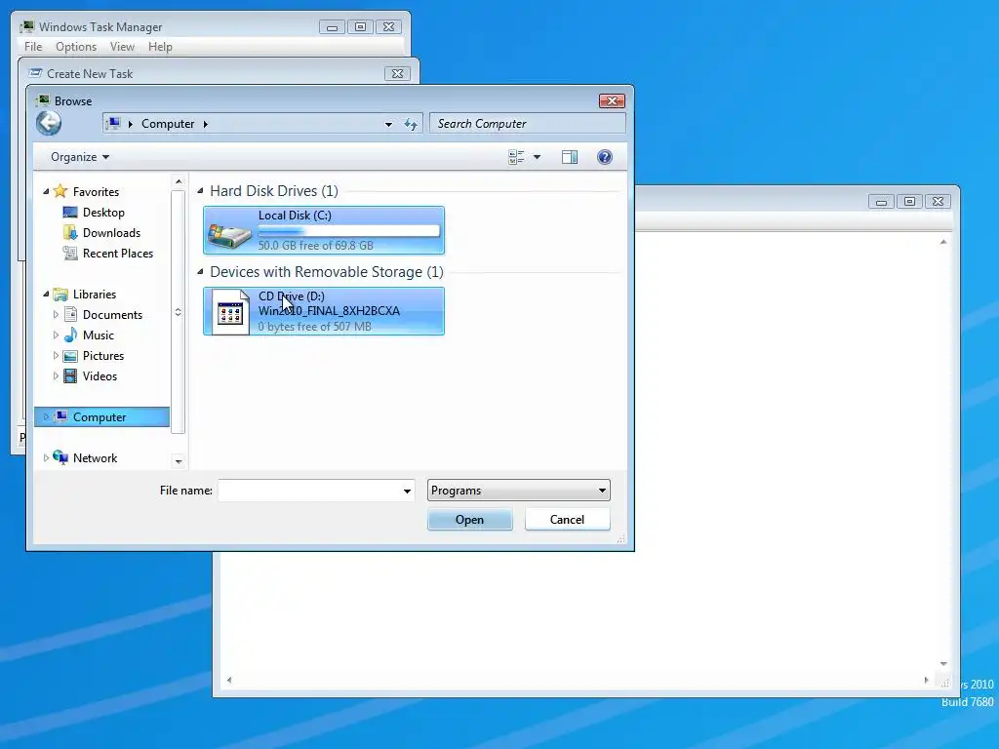Open the address bar history dropdown arrow

click(388, 124)
